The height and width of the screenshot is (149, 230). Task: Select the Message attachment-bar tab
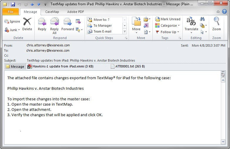(15, 67)
